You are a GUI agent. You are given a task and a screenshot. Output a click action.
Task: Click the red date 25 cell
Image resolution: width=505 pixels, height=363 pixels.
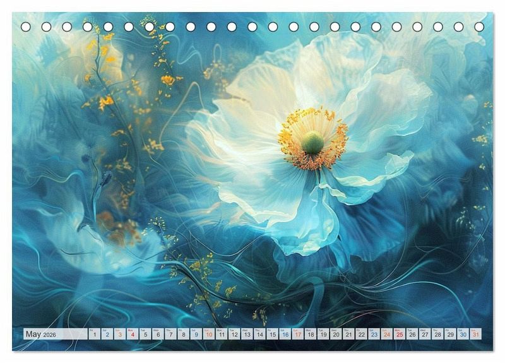pos(400,334)
